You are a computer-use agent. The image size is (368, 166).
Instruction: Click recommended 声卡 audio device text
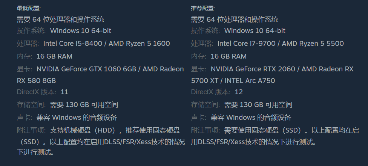251,118
